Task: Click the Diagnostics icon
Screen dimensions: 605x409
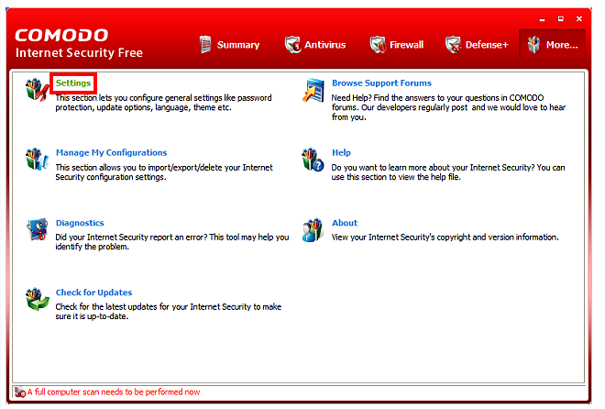Action: [37, 229]
